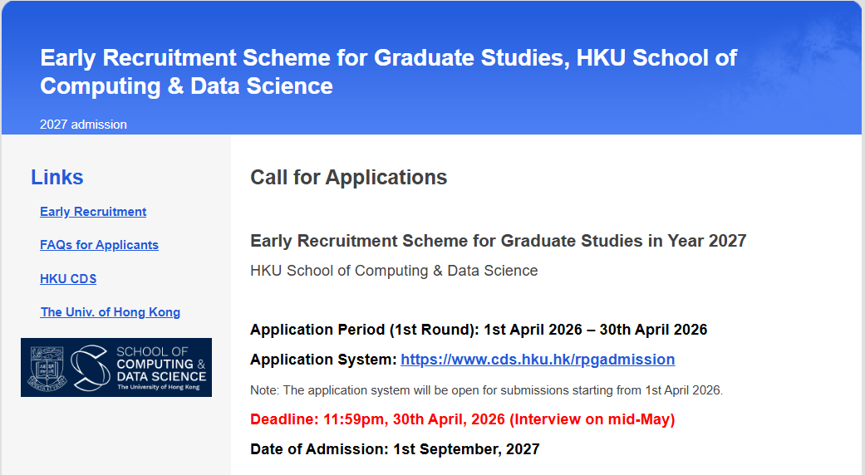The width and height of the screenshot is (865, 475).
Task: Click The University of Hong Kong caption in logo
Action: 159,387
